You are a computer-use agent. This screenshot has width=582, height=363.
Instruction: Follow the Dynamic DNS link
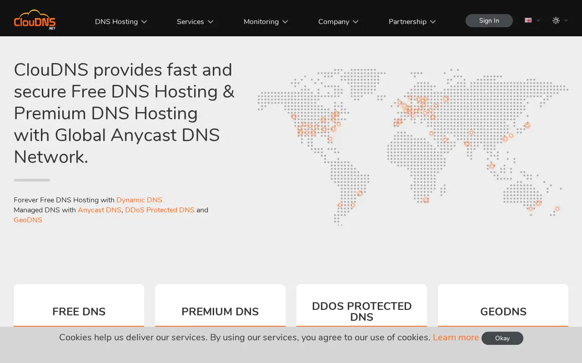(139, 200)
